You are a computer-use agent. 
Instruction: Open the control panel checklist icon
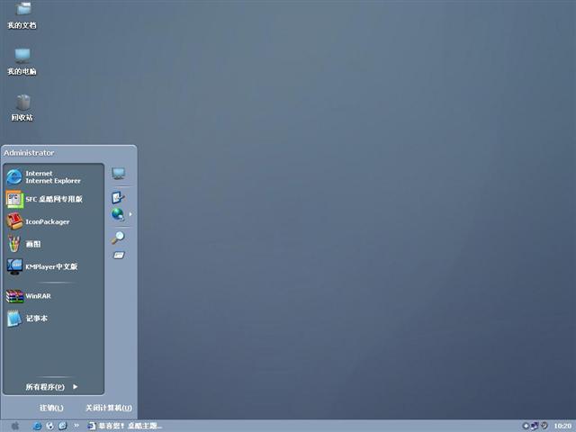point(118,198)
